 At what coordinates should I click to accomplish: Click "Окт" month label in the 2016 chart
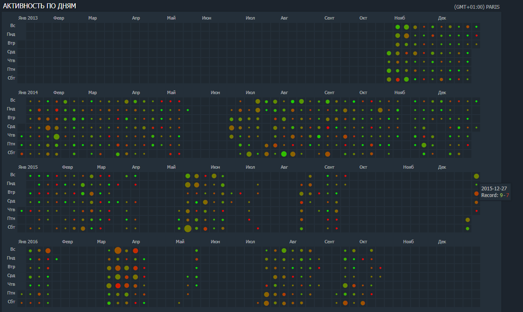364,242
